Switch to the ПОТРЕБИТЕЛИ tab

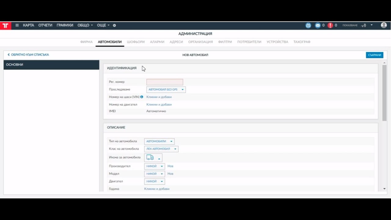click(x=249, y=42)
